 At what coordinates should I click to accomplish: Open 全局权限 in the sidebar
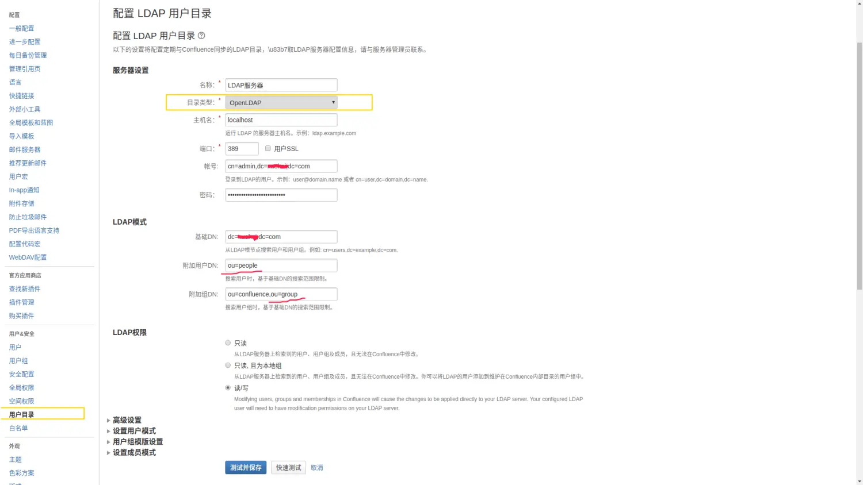tap(21, 388)
